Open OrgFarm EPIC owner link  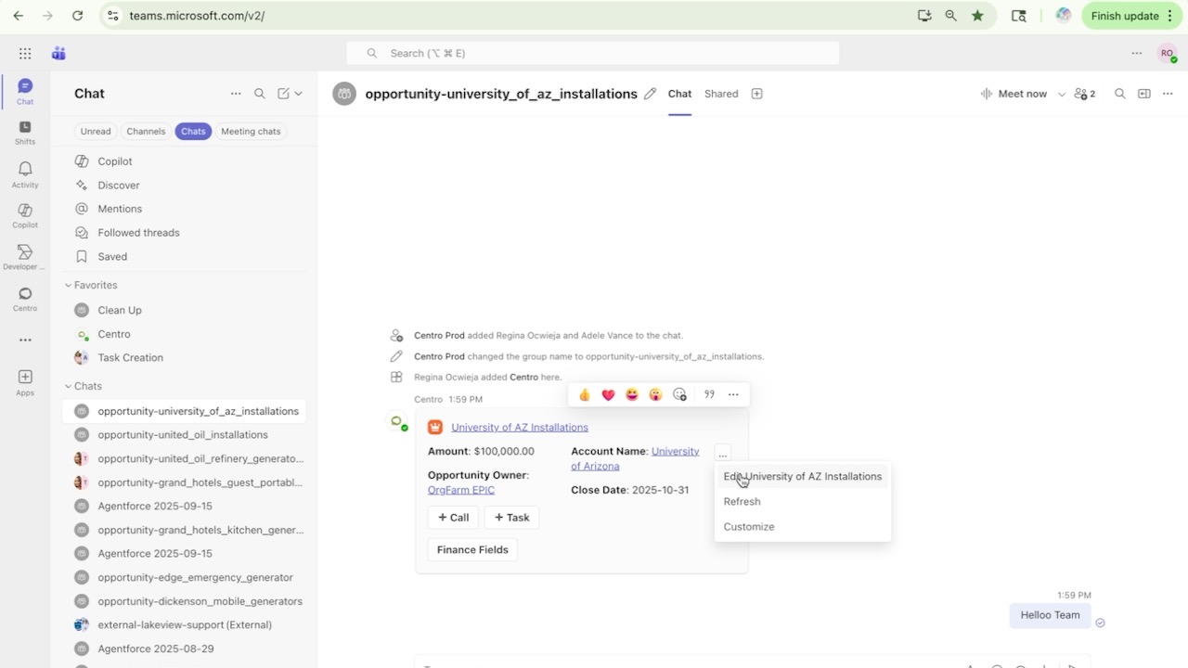click(461, 490)
